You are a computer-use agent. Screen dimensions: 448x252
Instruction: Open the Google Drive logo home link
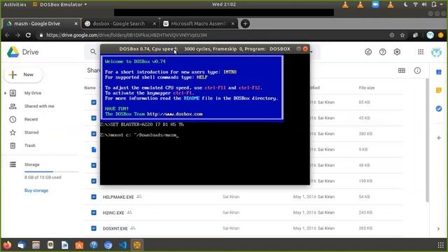click(23, 52)
